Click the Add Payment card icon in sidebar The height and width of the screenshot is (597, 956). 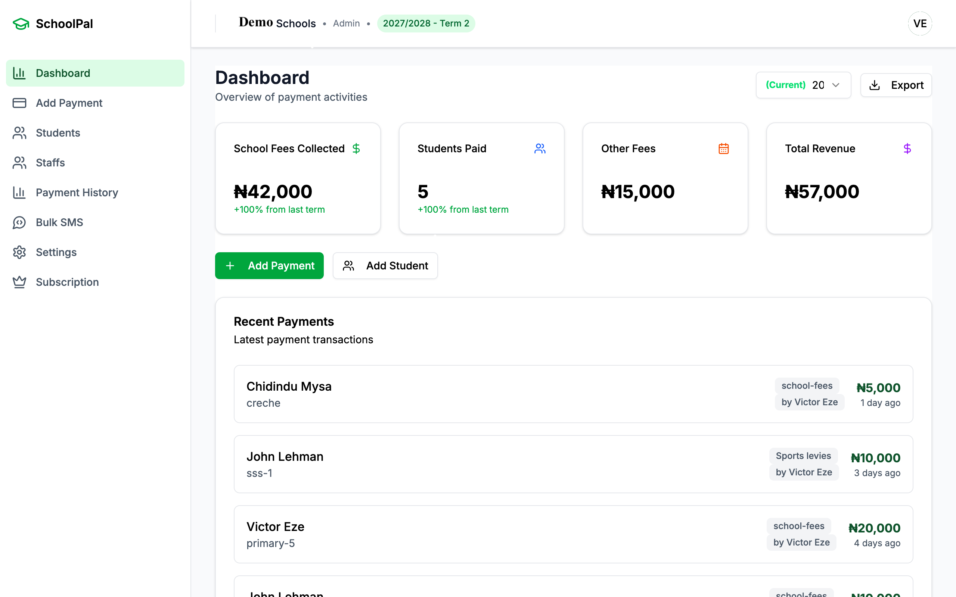[x=19, y=103]
